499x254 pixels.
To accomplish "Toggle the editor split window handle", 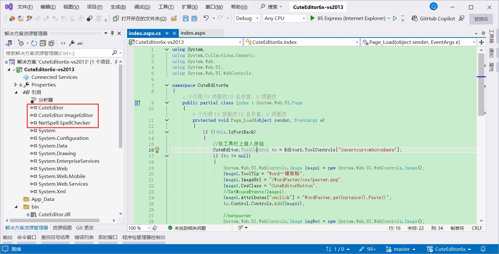I will click(481, 42).
